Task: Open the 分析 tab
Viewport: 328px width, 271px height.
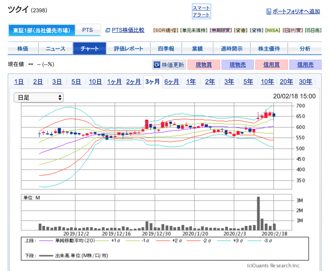Action: tap(305, 49)
